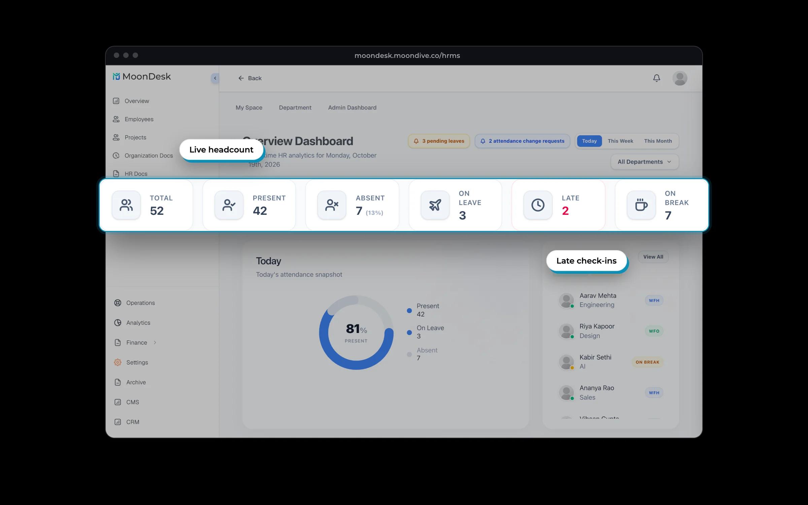Open the user profile avatar
The image size is (808, 505).
click(680, 78)
